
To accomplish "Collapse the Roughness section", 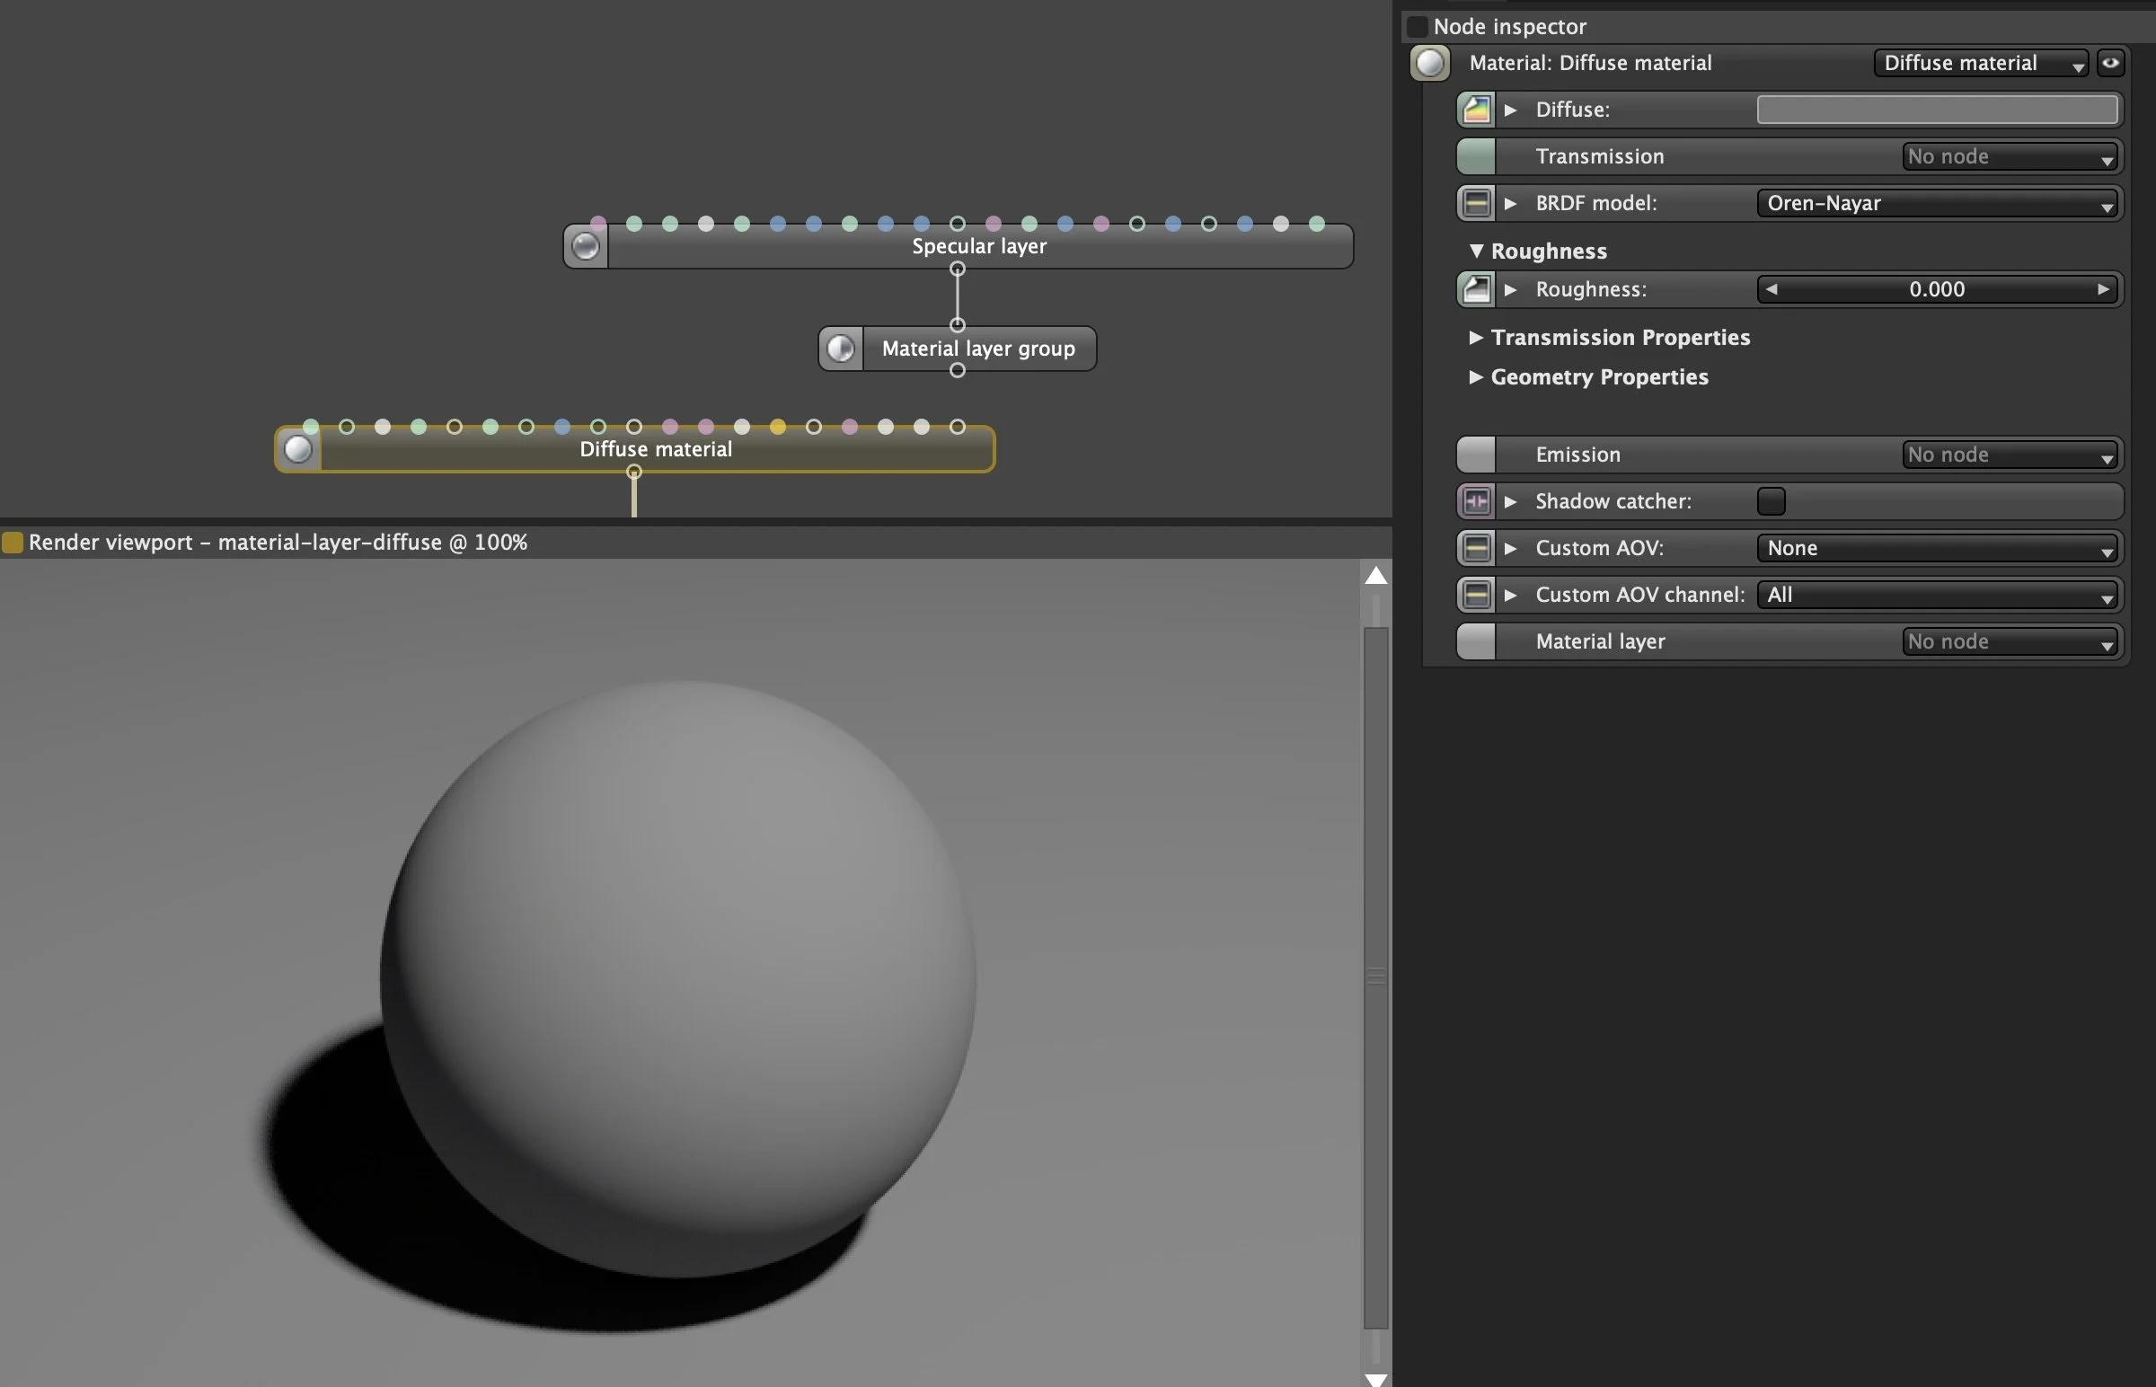I will pyautogui.click(x=1475, y=252).
